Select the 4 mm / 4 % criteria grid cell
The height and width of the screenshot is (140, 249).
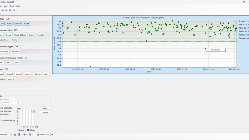[x=30, y=114]
